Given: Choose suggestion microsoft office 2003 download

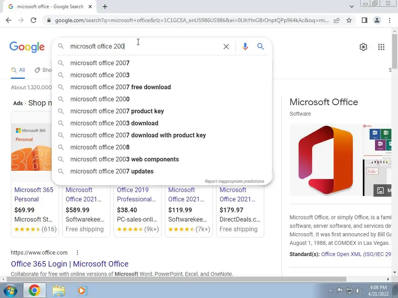Looking at the screenshot, I should pyautogui.click(x=162, y=123).
